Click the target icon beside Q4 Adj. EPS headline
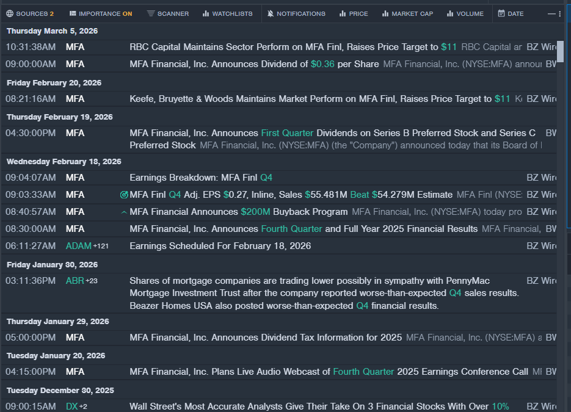 pos(125,195)
